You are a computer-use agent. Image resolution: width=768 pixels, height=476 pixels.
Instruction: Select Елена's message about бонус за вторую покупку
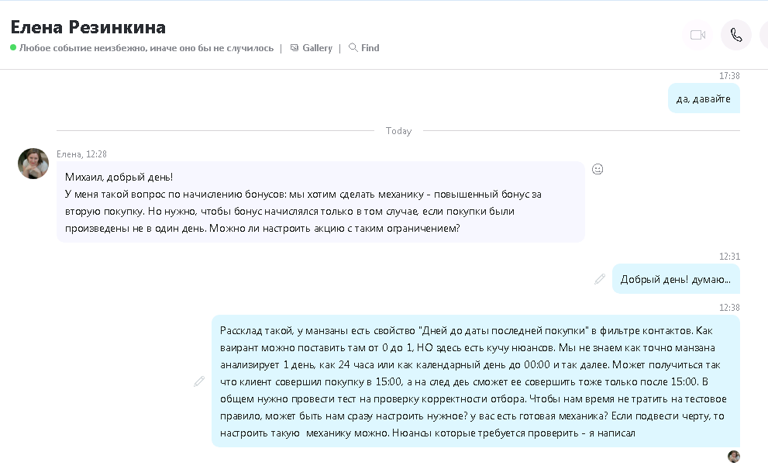click(320, 202)
